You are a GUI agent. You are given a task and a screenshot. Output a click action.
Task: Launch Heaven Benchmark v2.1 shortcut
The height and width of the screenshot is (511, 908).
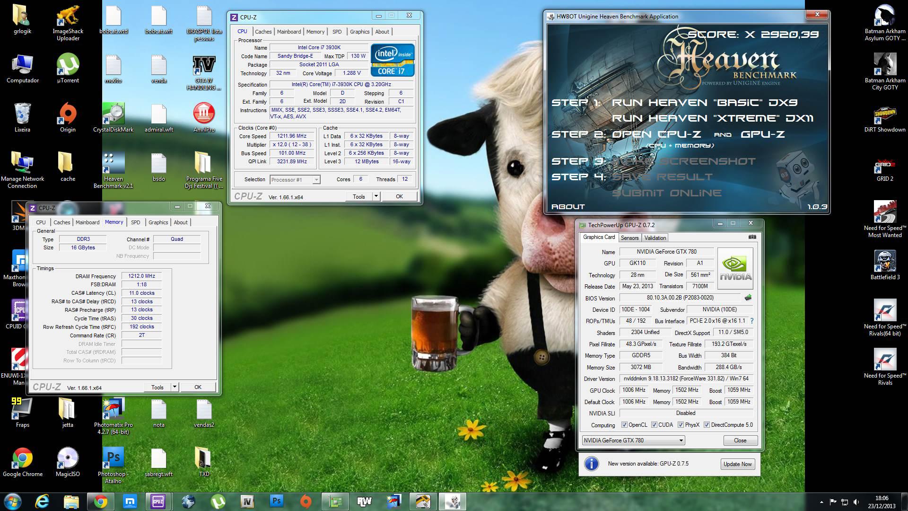coord(113,170)
